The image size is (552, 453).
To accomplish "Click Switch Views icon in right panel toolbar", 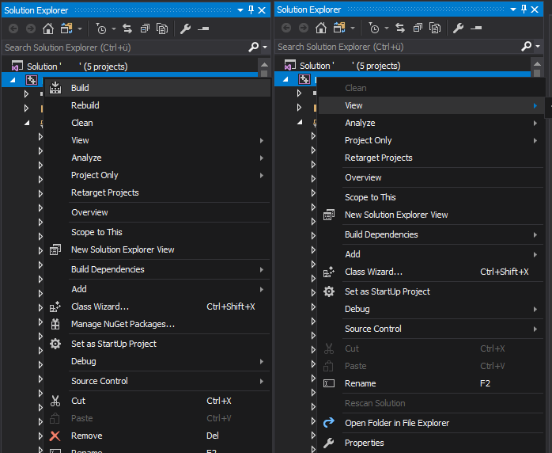I will click(x=338, y=29).
